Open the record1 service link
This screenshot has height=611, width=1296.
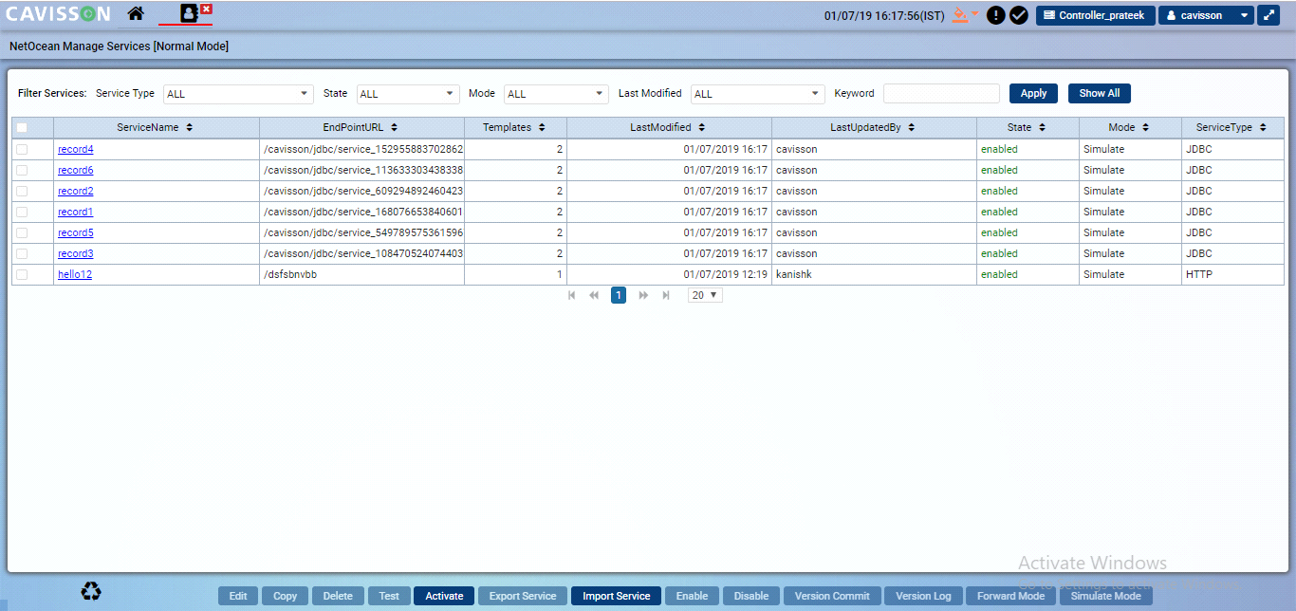tap(76, 213)
